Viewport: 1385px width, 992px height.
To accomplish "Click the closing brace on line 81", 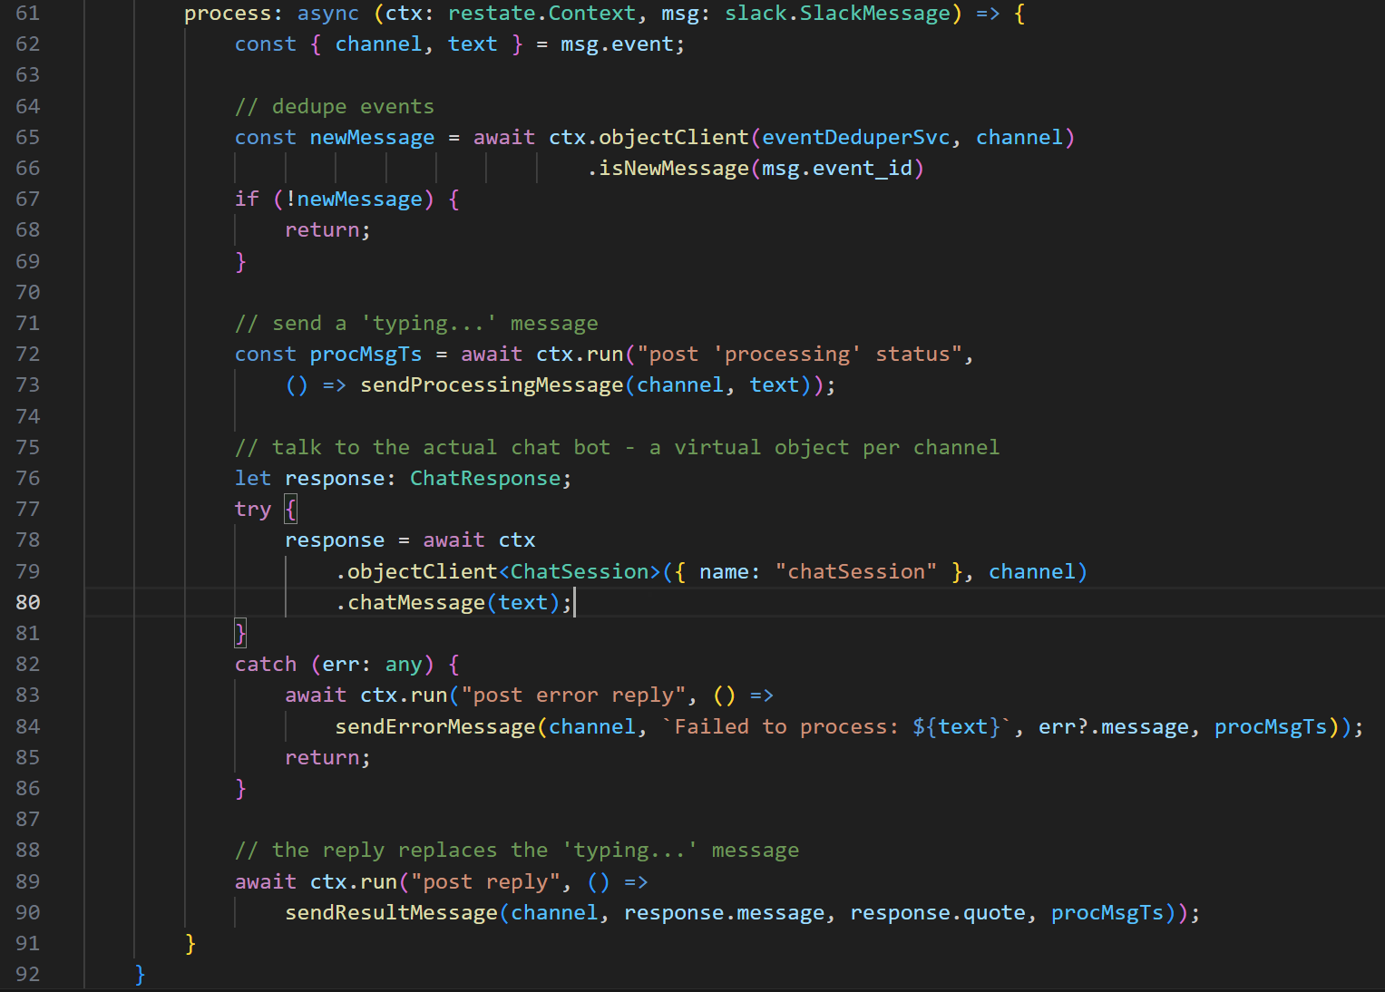I will (240, 633).
